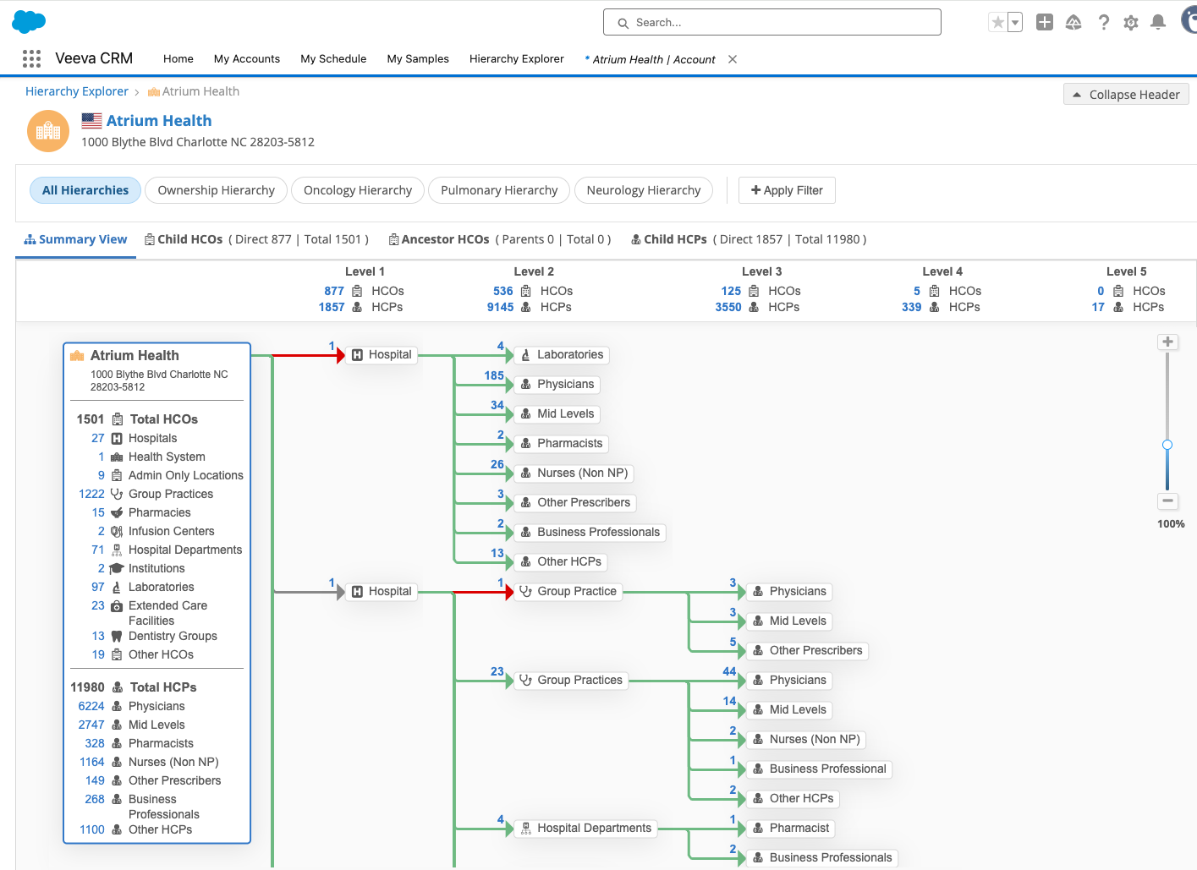Click the Pharmacies icon in summary card

coord(117,512)
